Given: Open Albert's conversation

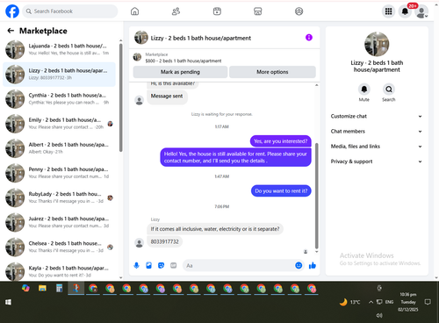Looking at the screenshot, I should click(59, 148).
